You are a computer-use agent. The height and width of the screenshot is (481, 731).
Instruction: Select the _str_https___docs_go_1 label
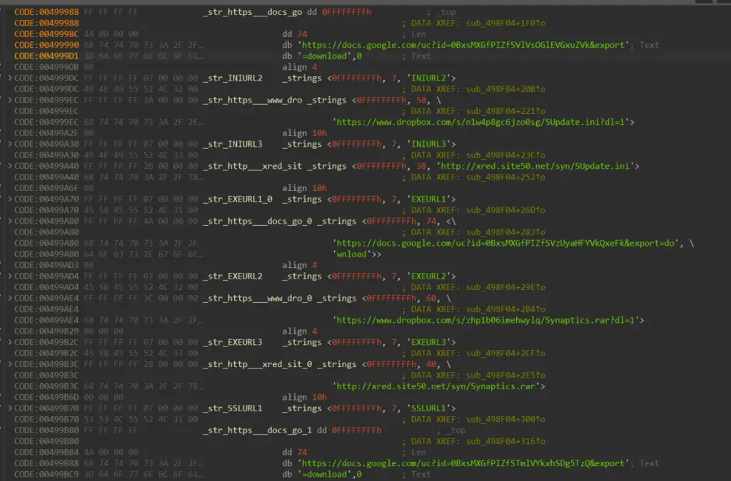pos(257,430)
